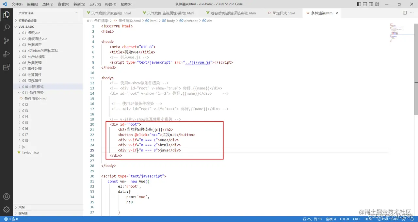Screen dimensions: 418x222
Task: Expand the 012 folder
Action: 48,104
